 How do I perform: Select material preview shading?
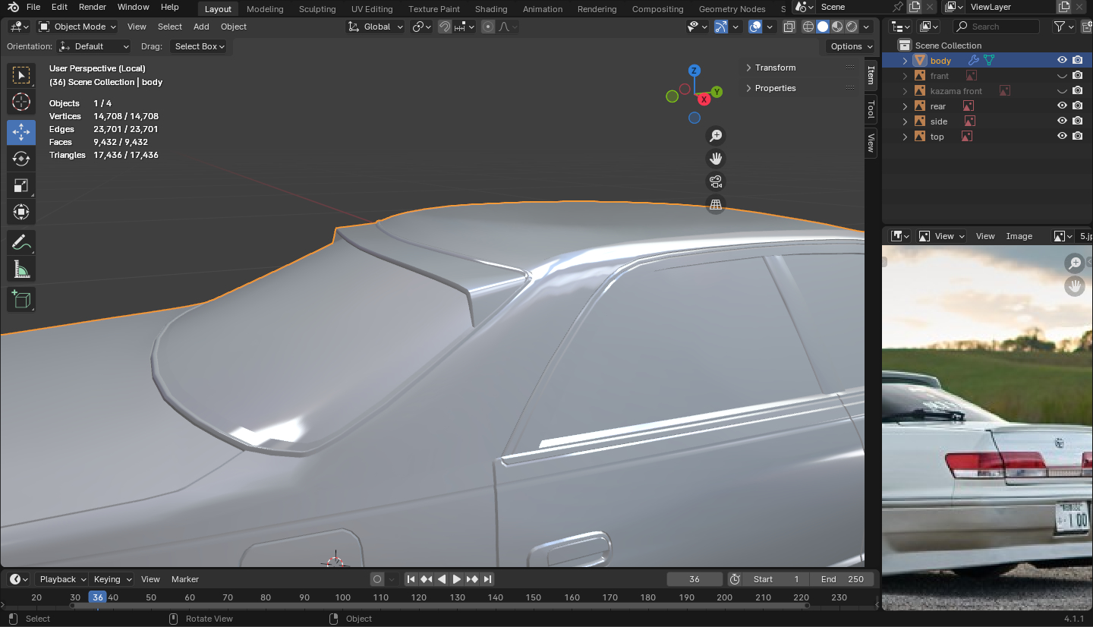coord(837,27)
